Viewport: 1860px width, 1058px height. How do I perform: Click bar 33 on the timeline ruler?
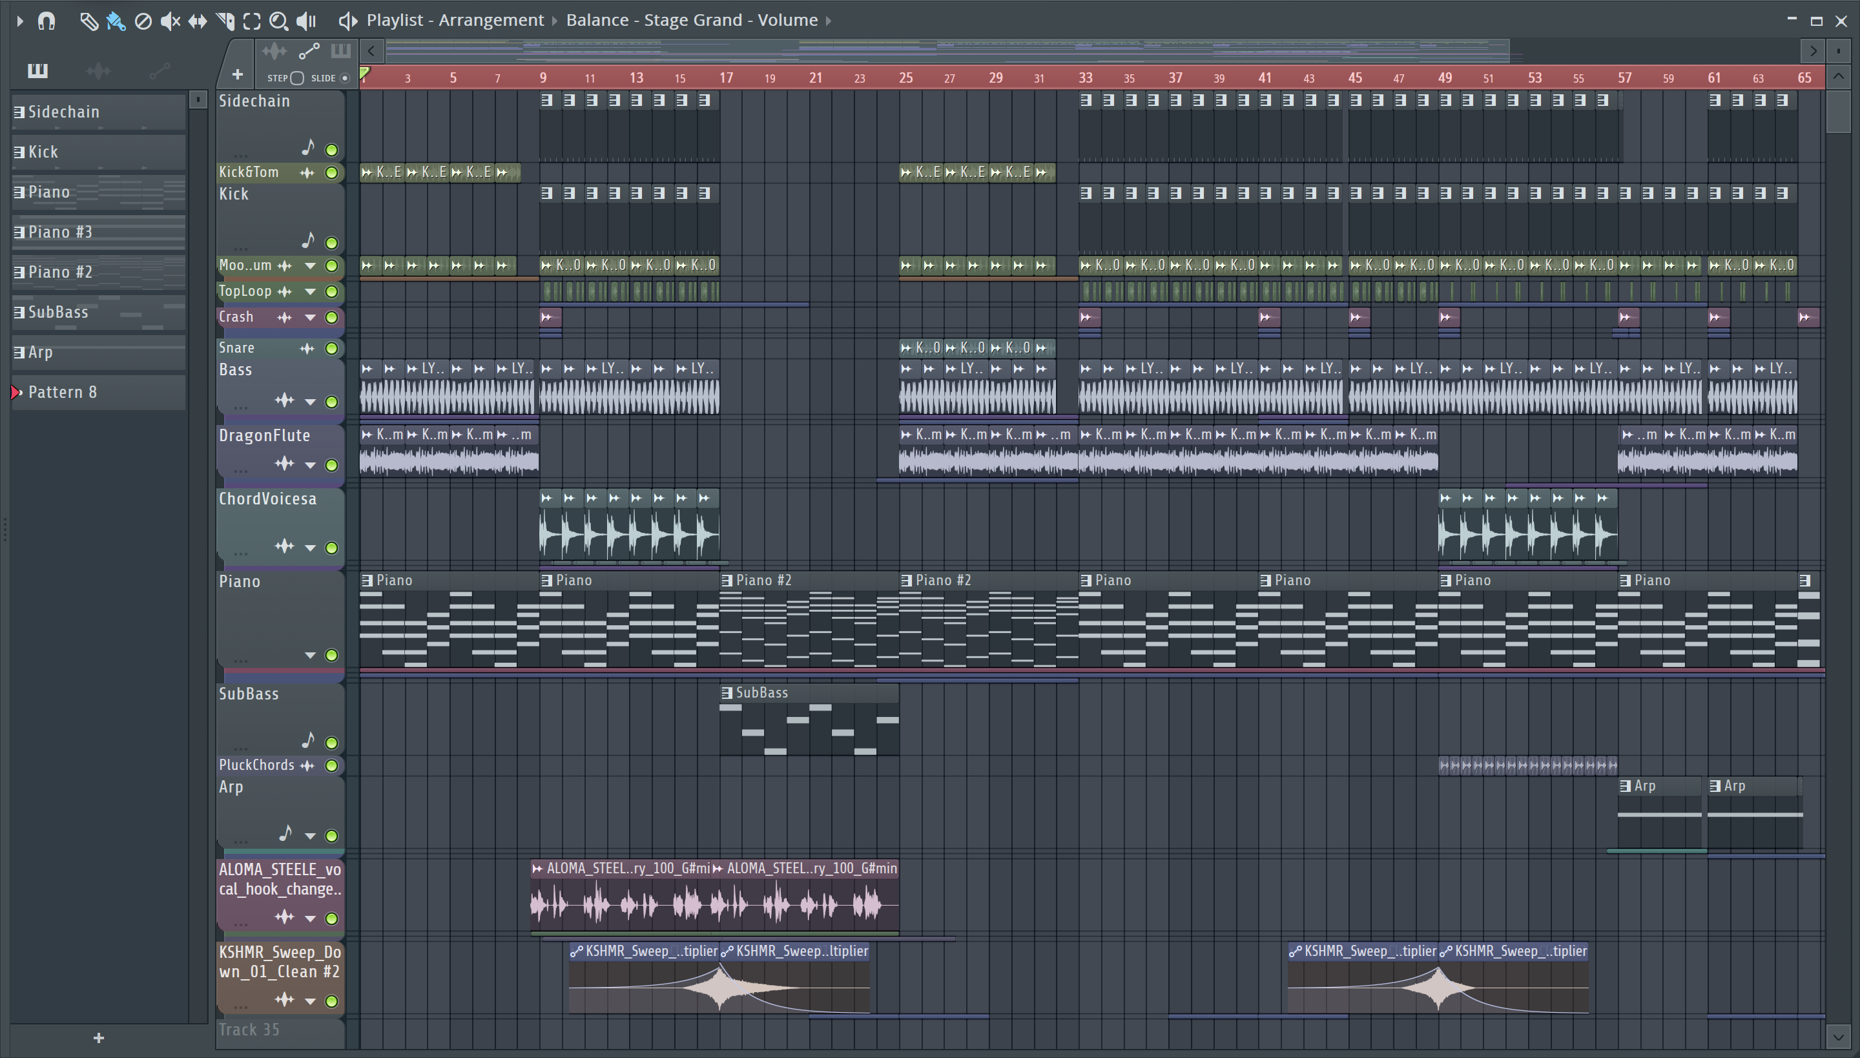(x=1086, y=78)
